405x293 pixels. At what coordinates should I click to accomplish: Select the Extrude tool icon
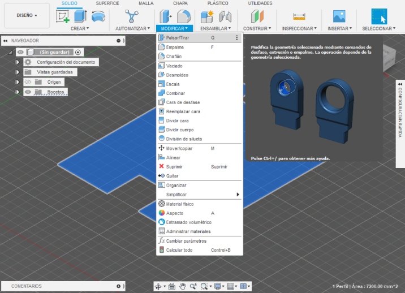coord(80,16)
